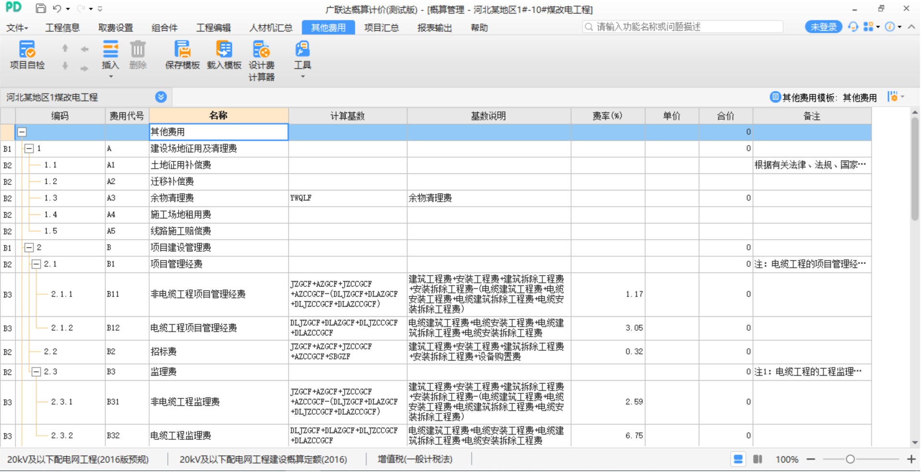The height and width of the screenshot is (472, 921).
Task: Click the scrollbar down arrow
Action: click(x=915, y=443)
